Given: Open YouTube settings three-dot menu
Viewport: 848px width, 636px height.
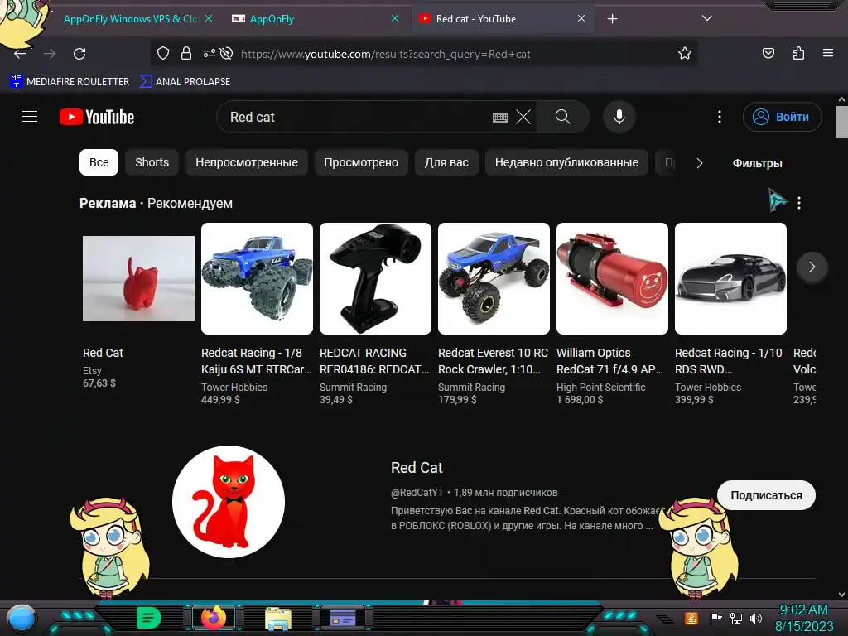Looking at the screenshot, I should coord(720,117).
